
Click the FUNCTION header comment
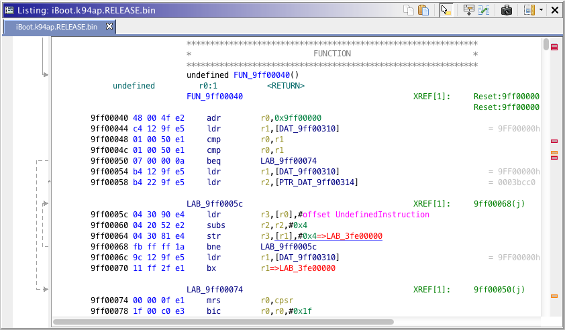[332, 54]
